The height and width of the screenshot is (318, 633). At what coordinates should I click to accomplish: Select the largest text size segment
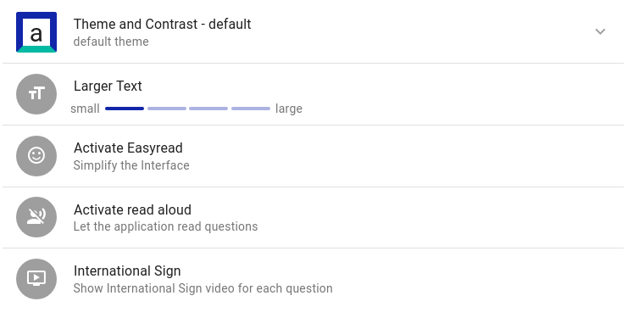(251, 109)
